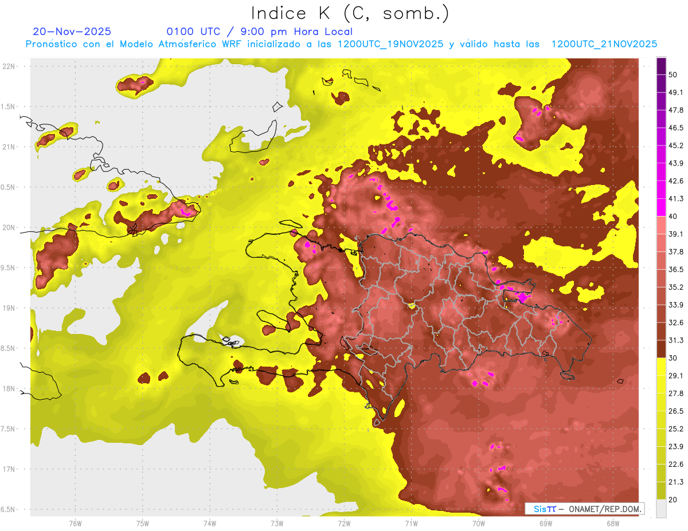Click the colorbar value "30"
Viewport: 688px width, 531px height.
(x=674, y=358)
